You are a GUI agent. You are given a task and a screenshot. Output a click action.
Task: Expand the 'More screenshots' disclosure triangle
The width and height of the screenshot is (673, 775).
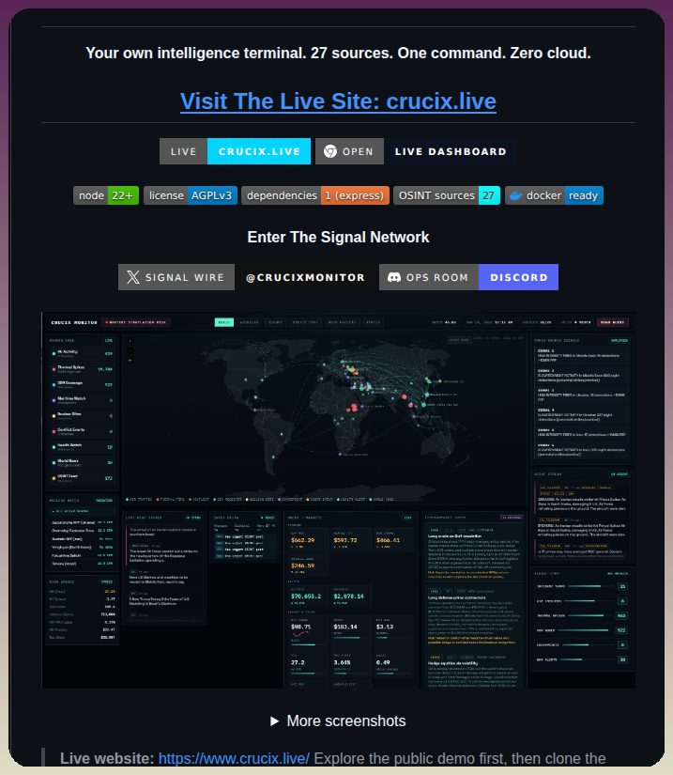click(274, 721)
